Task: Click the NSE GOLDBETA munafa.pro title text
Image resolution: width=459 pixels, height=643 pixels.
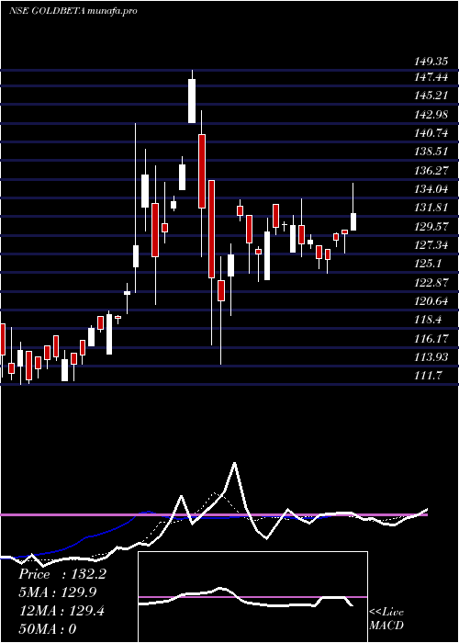Action: 73,11
